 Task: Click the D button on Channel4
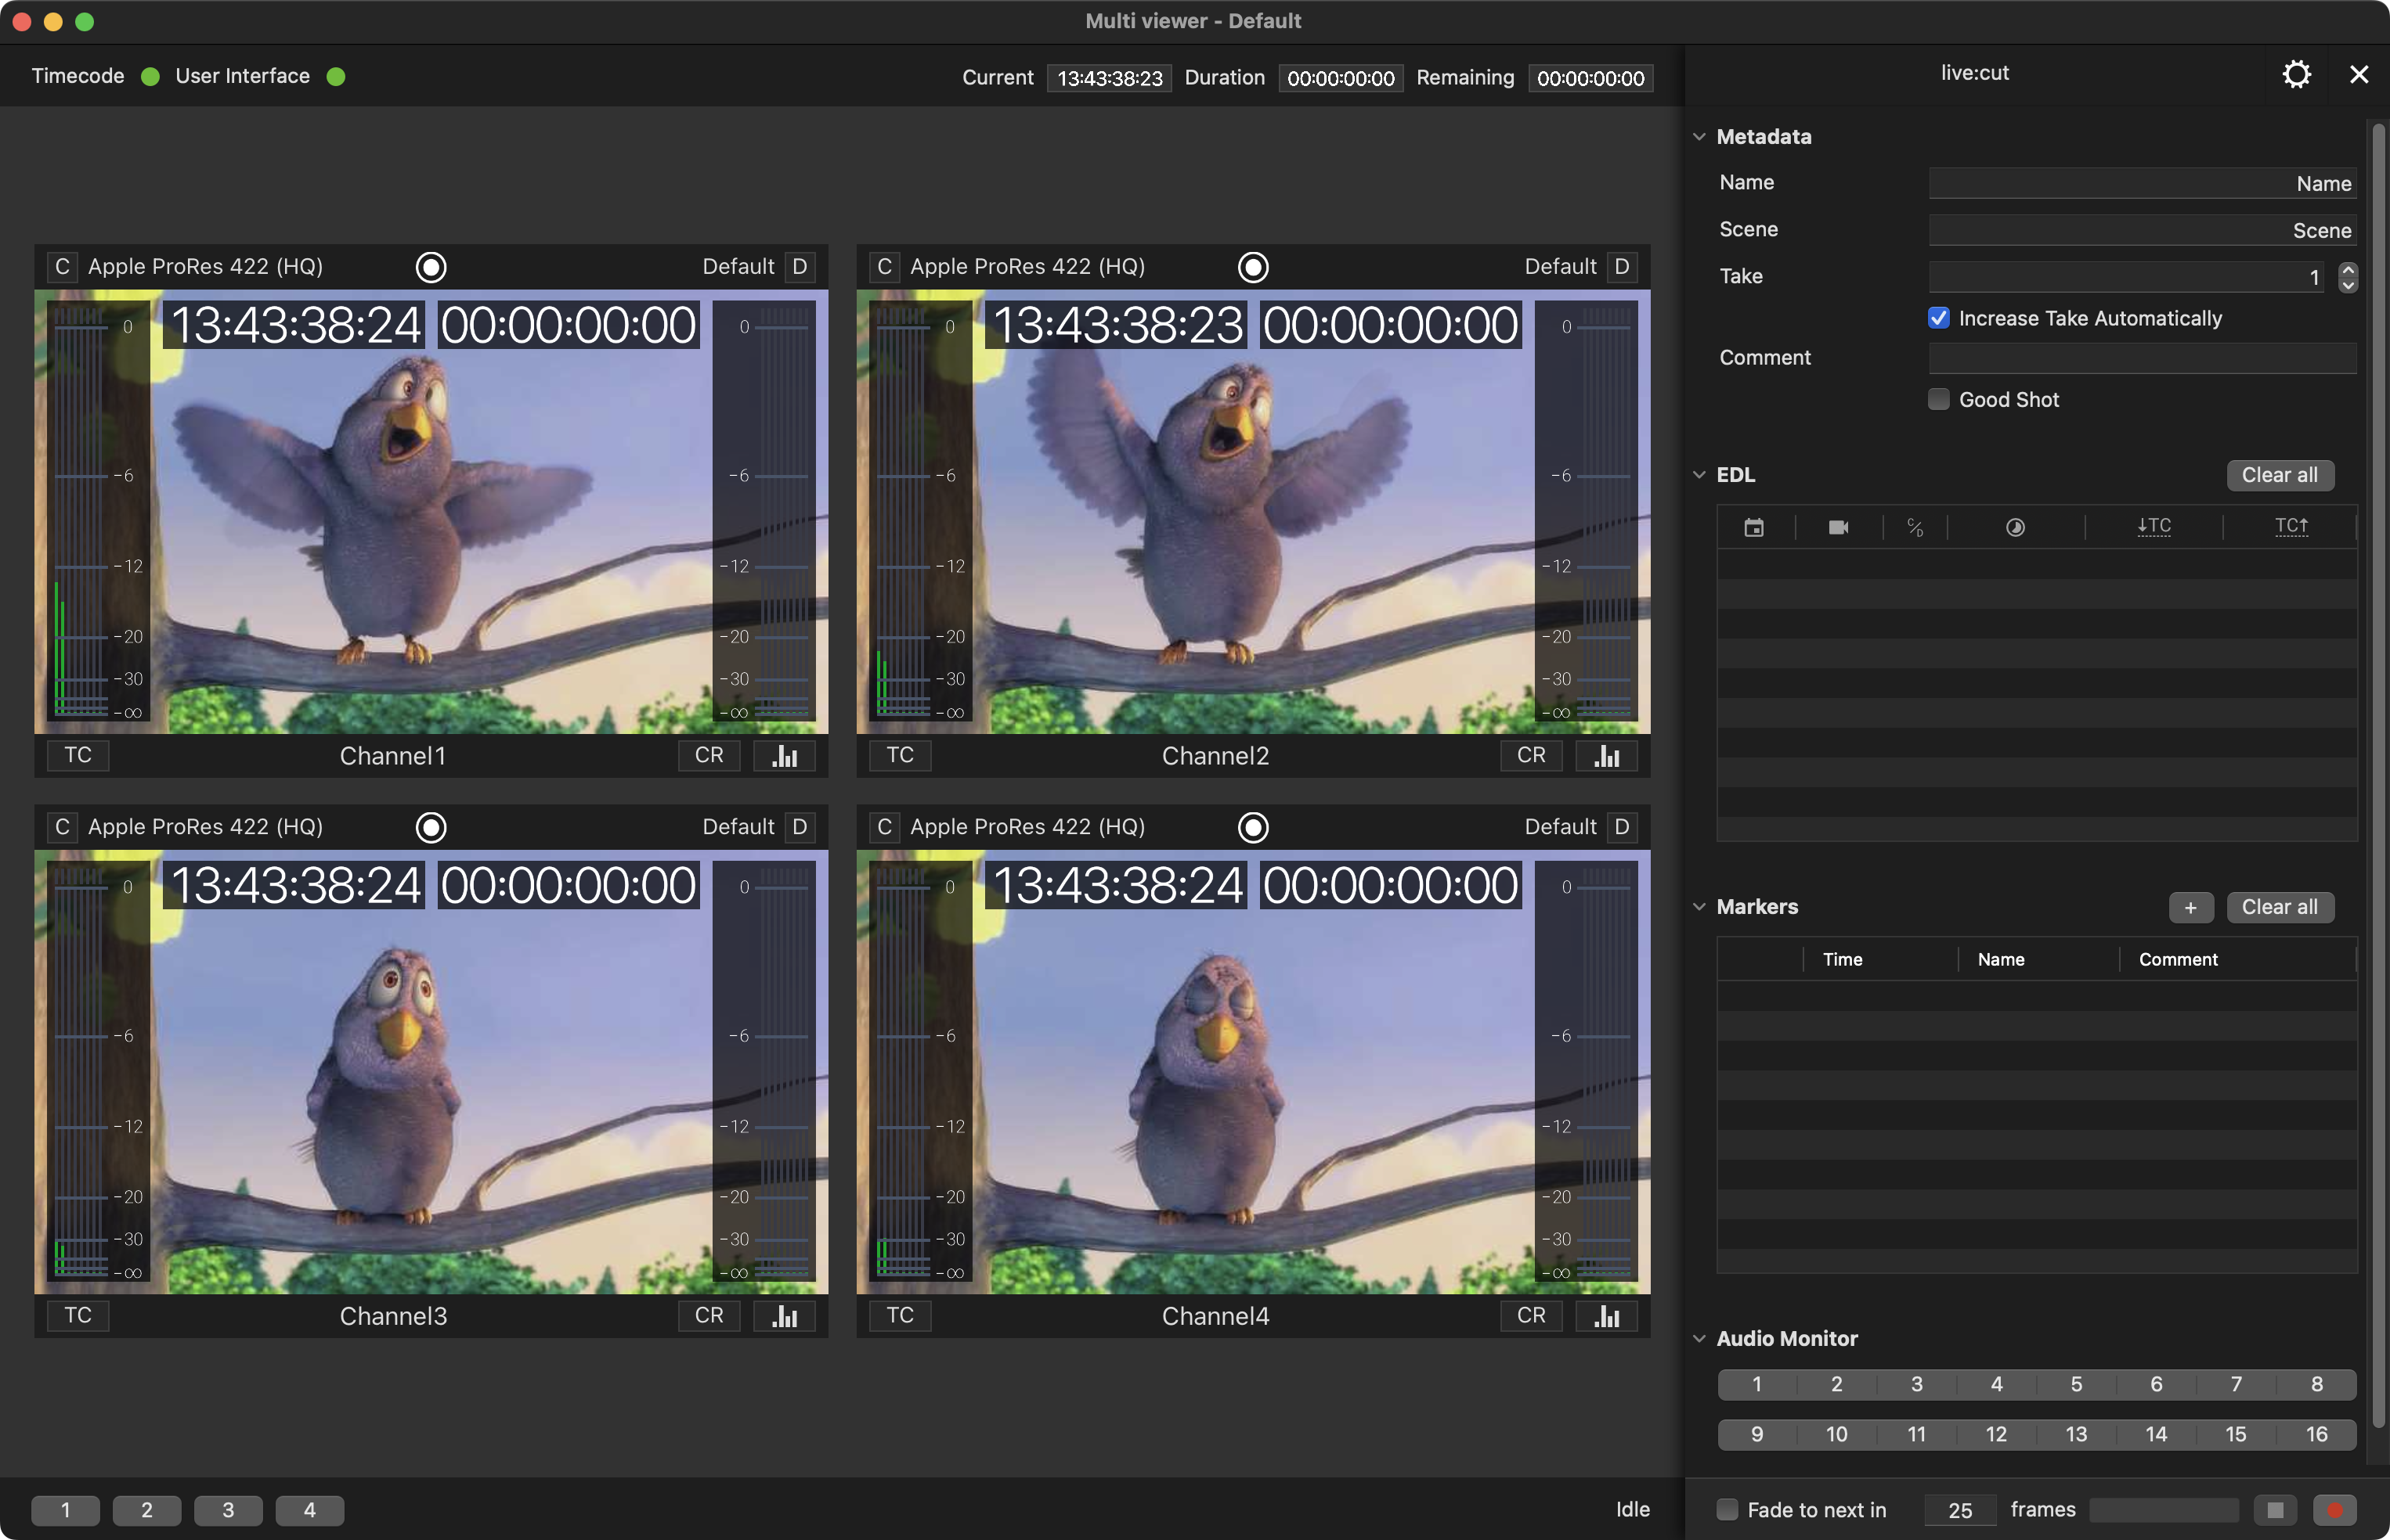(1622, 827)
